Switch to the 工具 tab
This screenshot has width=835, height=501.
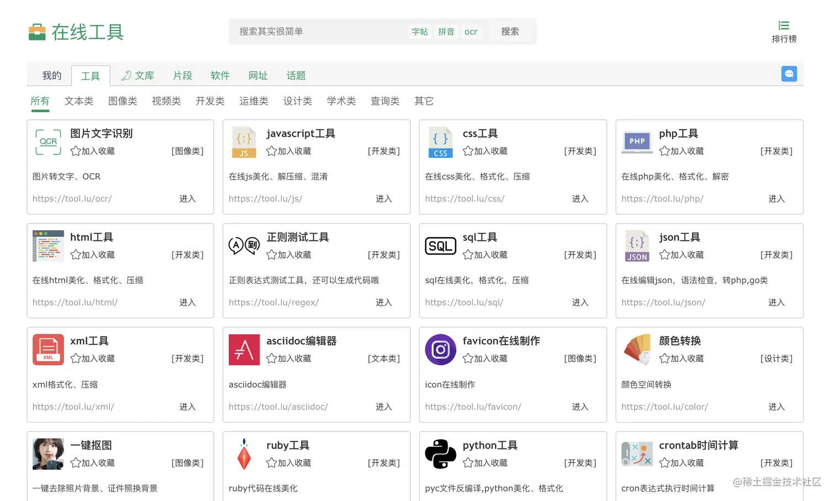click(x=91, y=76)
